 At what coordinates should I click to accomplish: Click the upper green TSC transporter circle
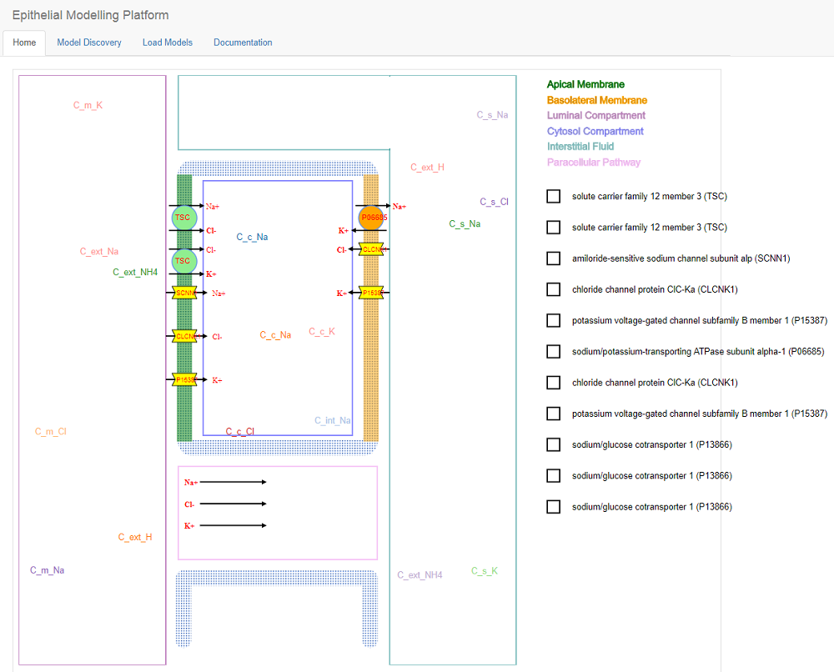tap(184, 218)
